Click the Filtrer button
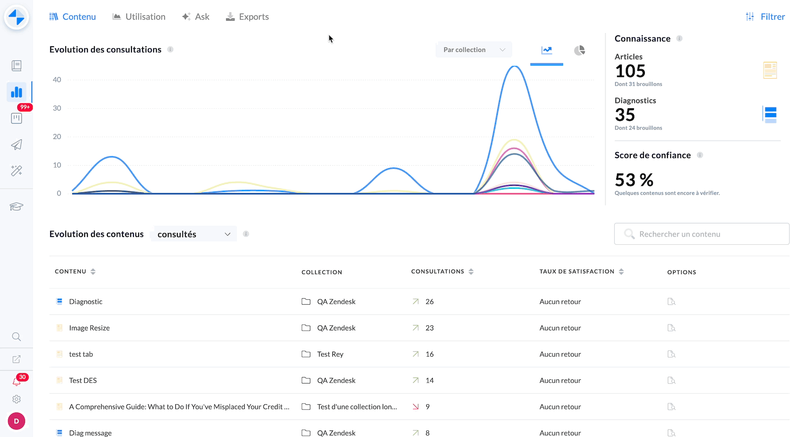This screenshot has width=806, height=437. click(765, 16)
